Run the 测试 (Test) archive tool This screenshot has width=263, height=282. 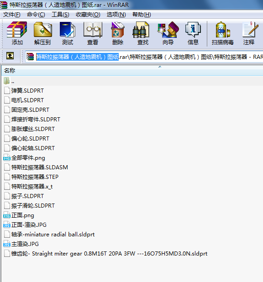[x=68, y=30]
